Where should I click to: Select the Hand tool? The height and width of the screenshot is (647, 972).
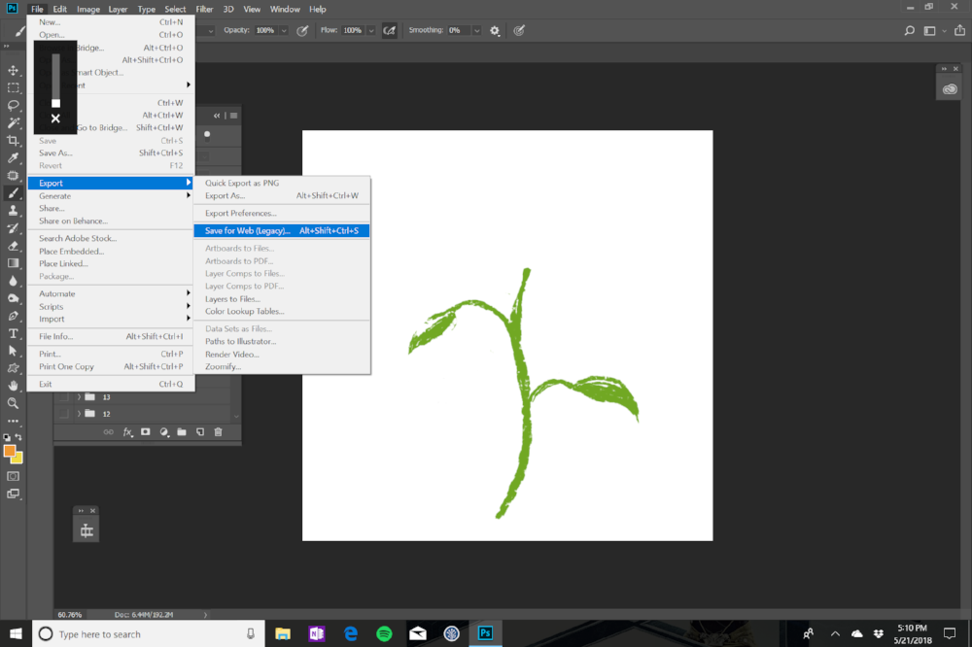click(13, 386)
